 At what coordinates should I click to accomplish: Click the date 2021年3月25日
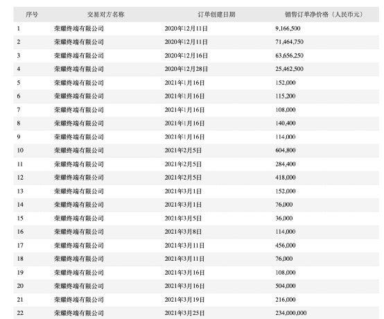[184, 313]
